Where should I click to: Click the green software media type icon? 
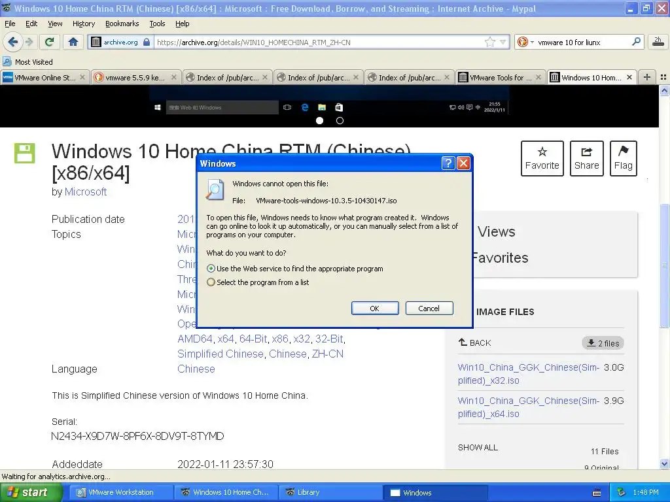pos(24,153)
